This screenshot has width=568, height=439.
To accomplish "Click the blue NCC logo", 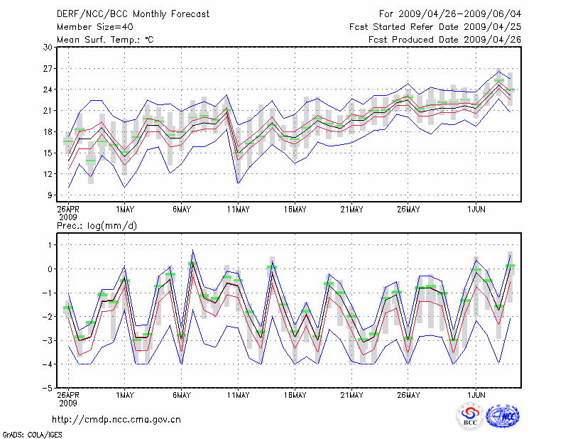I will pyautogui.click(x=503, y=417).
